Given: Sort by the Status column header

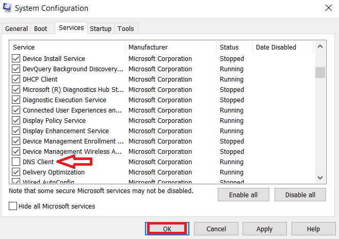Looking at the screenshot, I should click(235, 47).
